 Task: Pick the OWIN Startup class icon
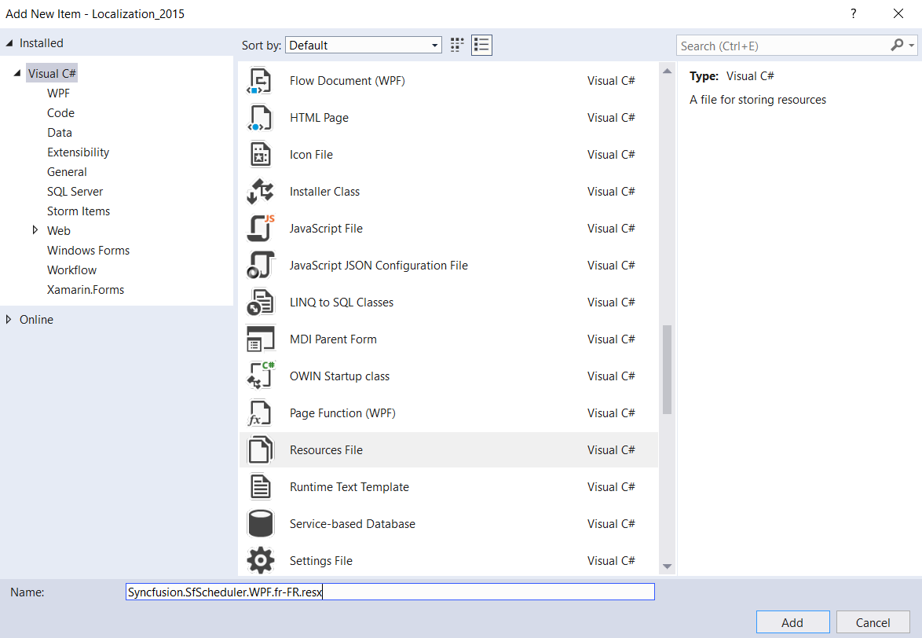260,376
